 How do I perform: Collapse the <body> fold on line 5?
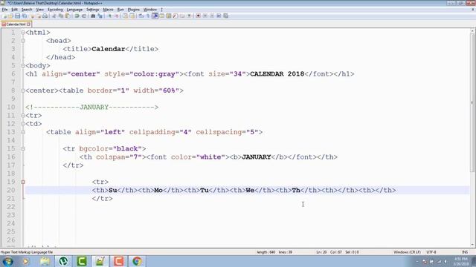pos(23,65)
